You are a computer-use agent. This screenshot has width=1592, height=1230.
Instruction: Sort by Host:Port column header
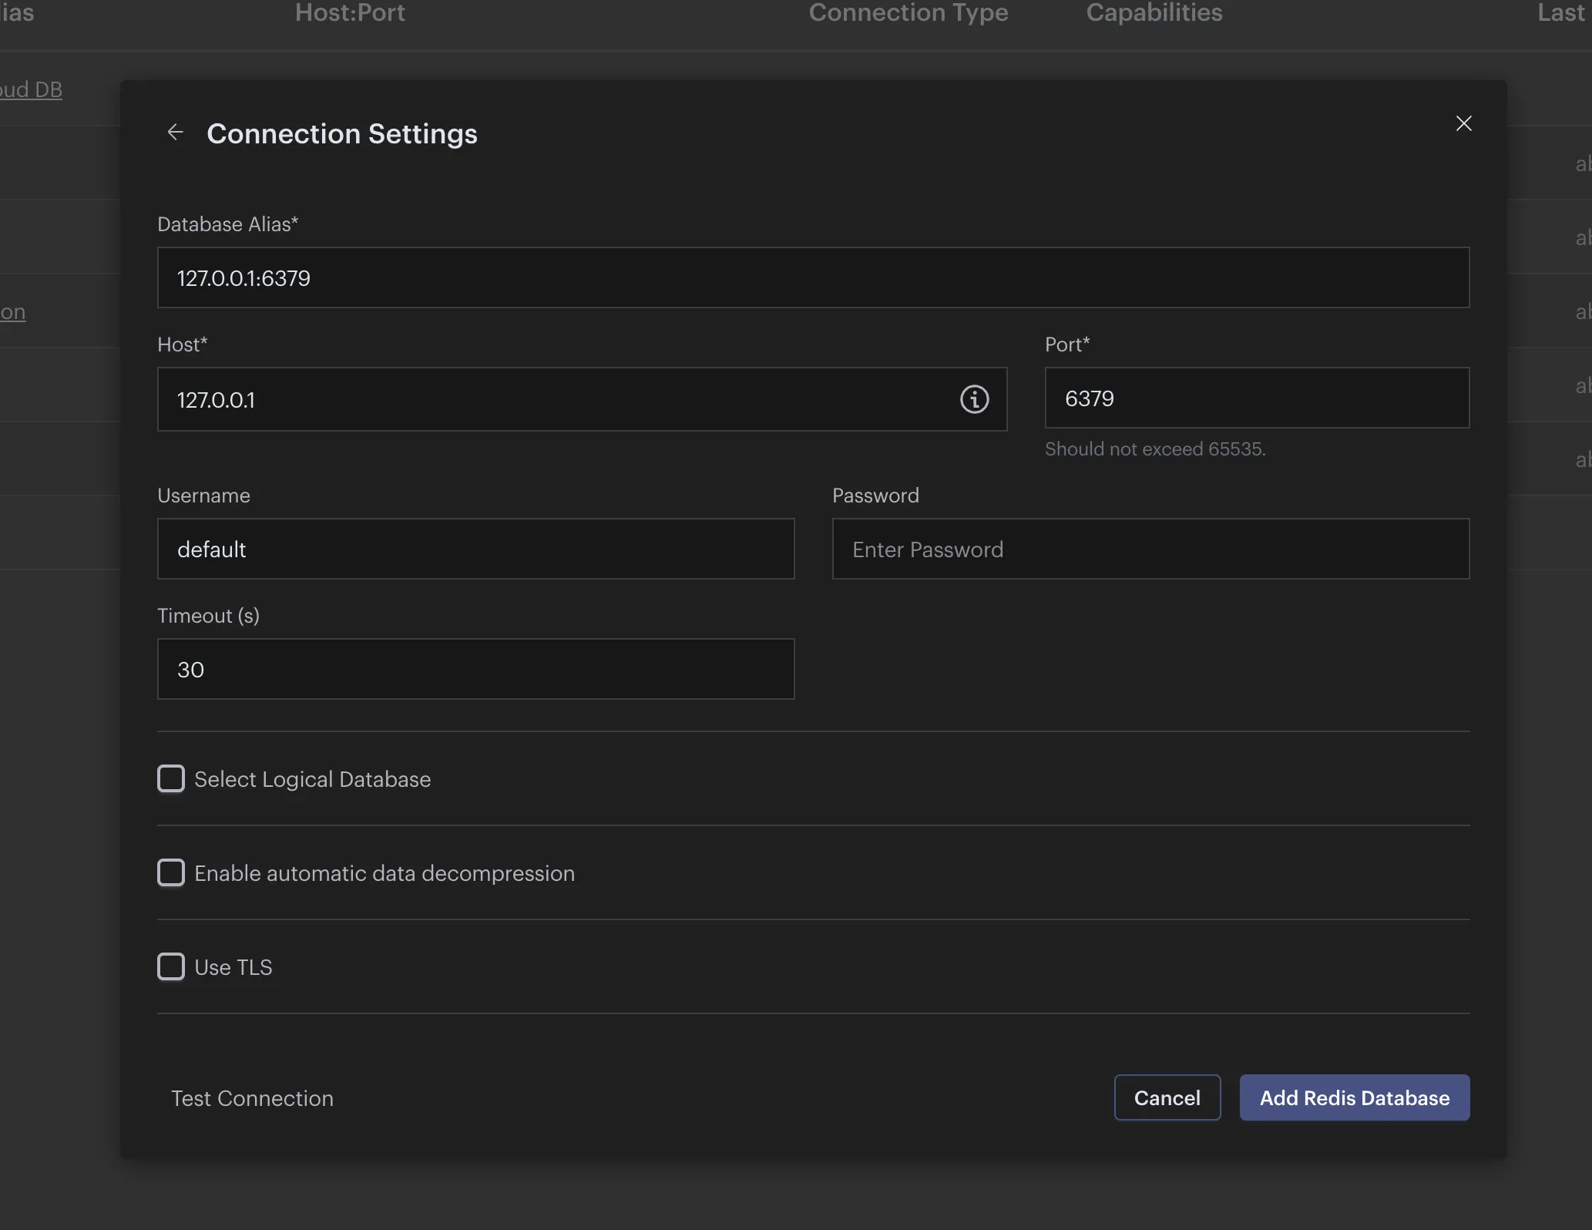click(x=350, y=12)
